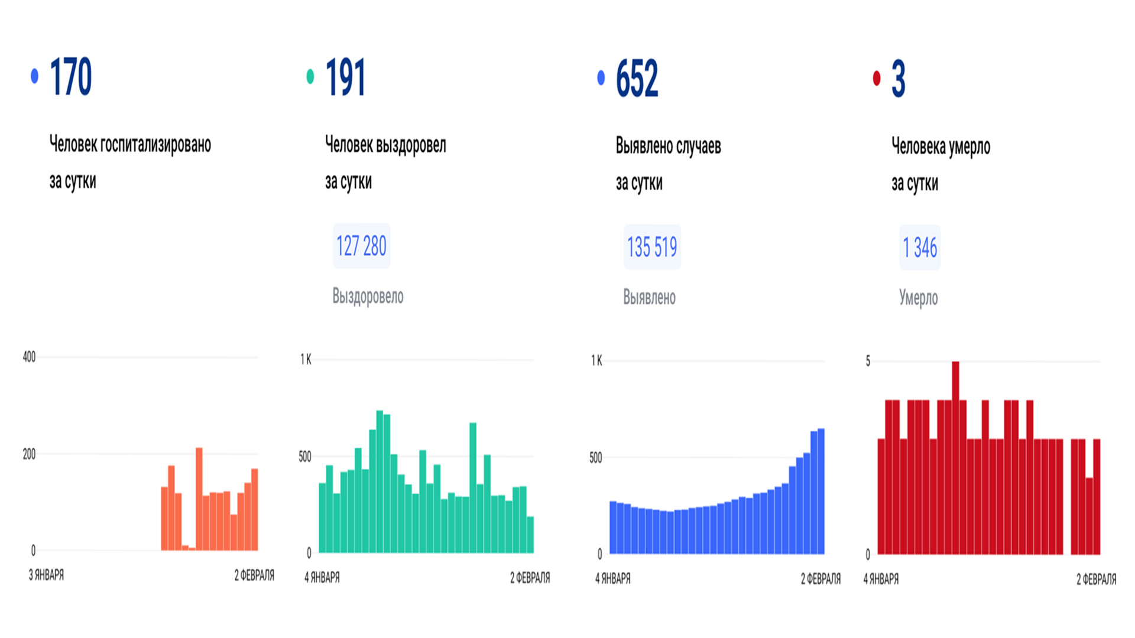Click the 5 axis label on deaths chart
This screenshot has height=638, width=1135.
pyautogui.click(x=868, y=361)
